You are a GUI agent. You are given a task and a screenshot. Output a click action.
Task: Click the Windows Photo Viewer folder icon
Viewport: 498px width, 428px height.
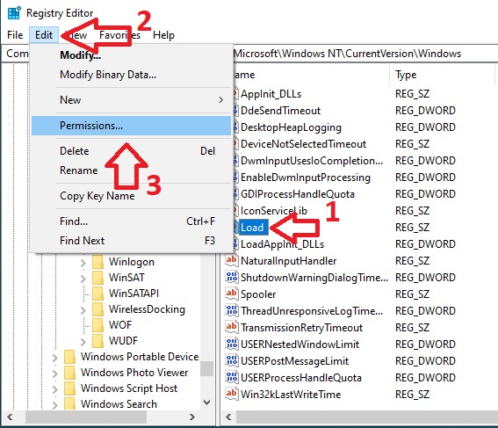[x=69, y=373]
